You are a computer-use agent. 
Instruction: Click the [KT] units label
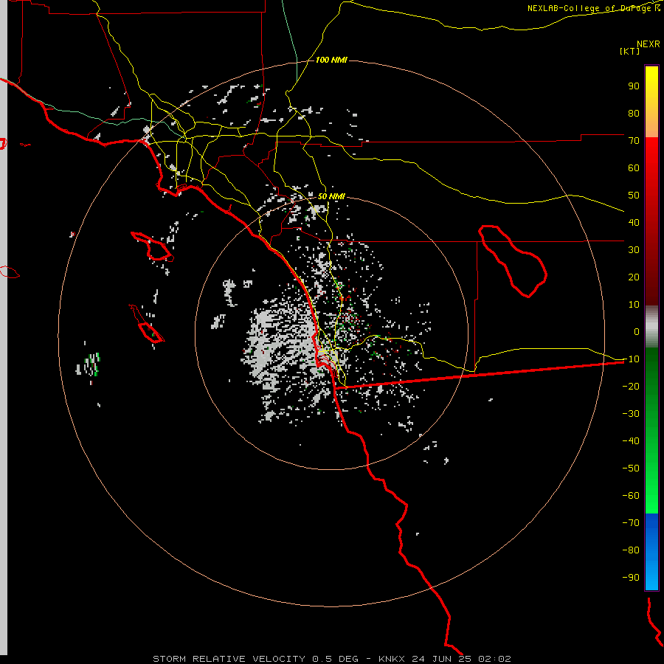[x=630, y=51]
